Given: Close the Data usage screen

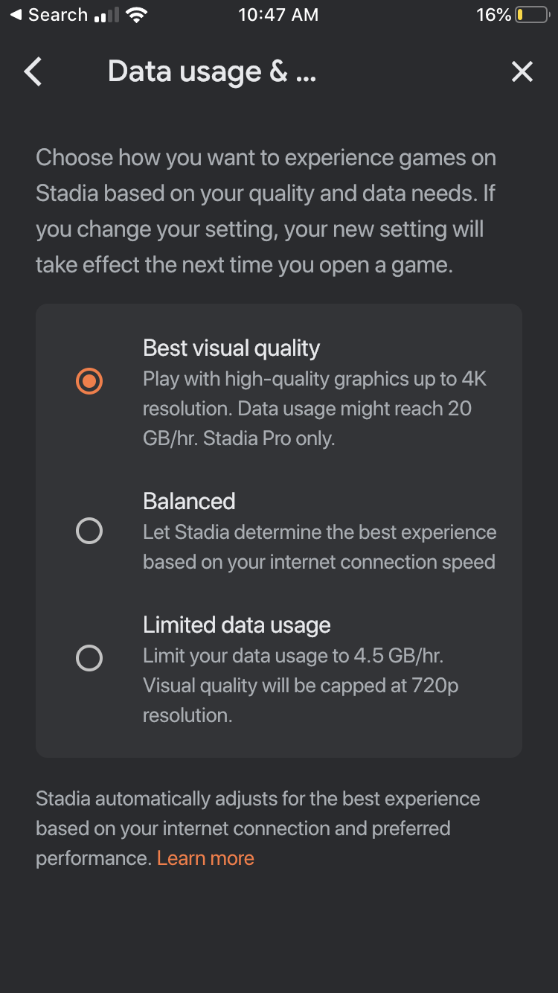Looking at the screenshot, I should coord(522,71).
